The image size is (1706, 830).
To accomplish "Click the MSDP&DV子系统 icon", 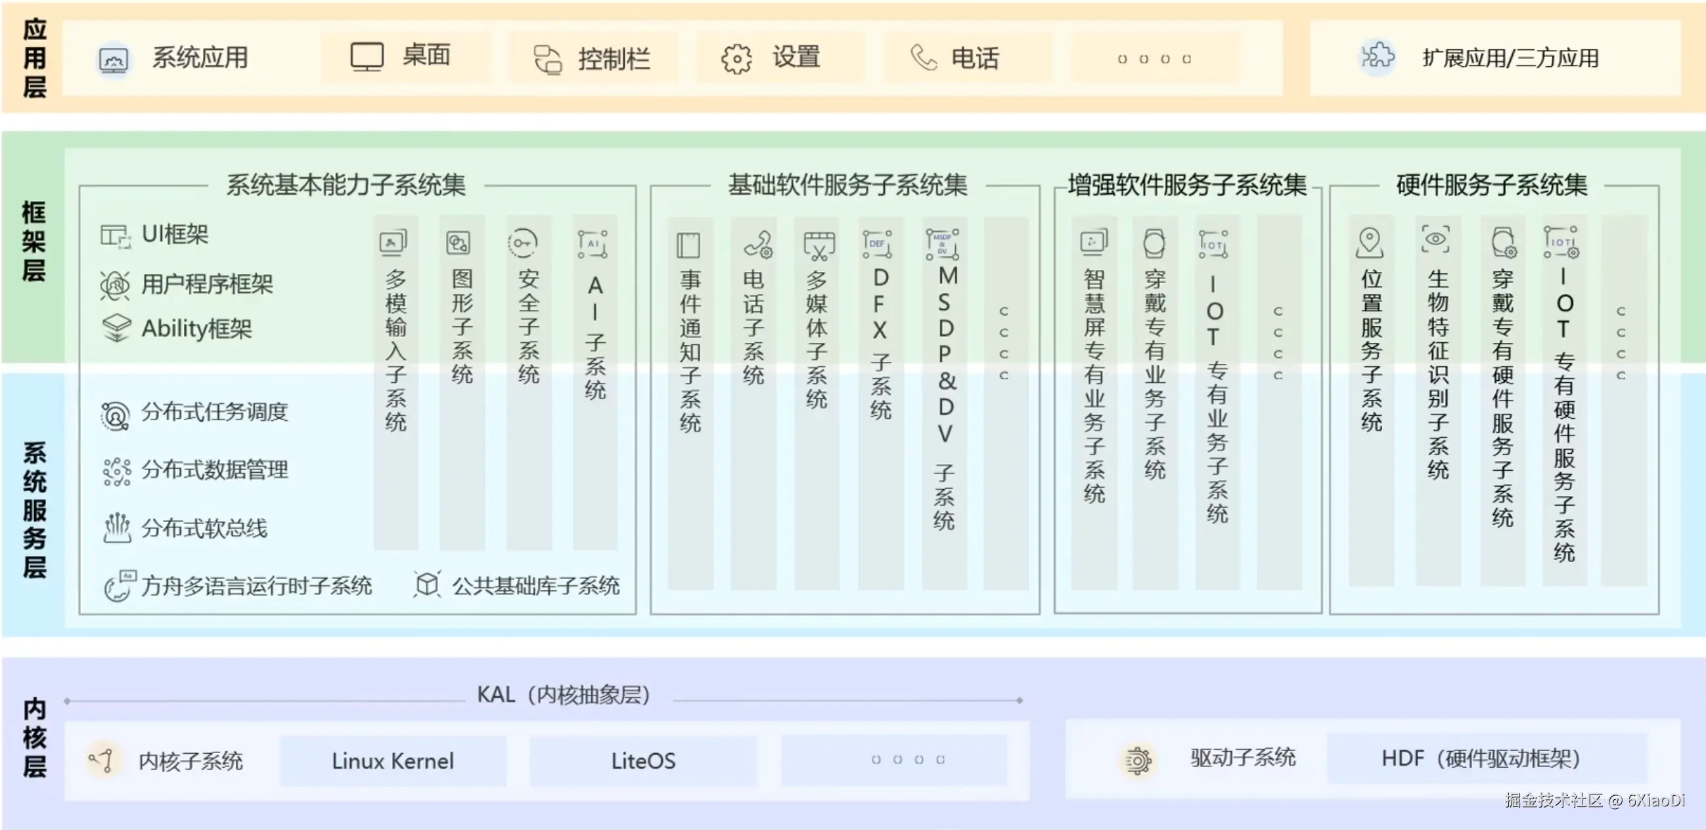I will click(x=943, y=244).
